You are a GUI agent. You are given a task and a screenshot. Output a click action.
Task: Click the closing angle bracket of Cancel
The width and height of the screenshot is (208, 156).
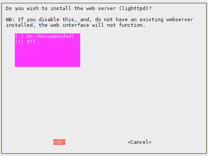tap(150, 142)
